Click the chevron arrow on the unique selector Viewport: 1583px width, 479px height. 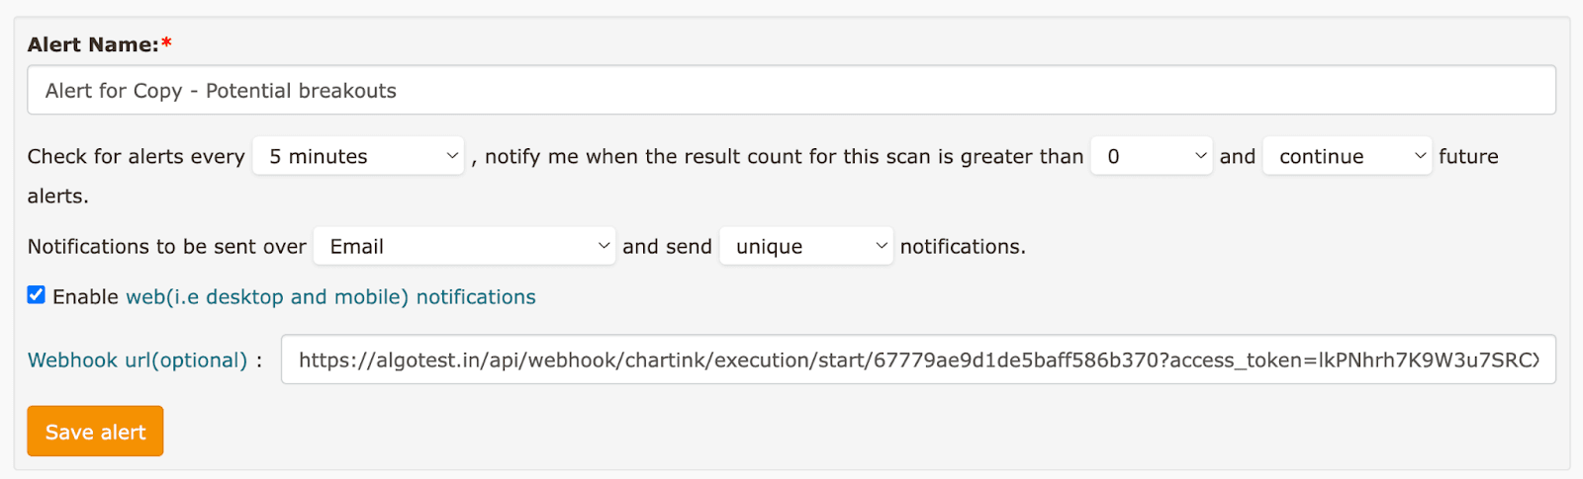click(x=882, y=246)
